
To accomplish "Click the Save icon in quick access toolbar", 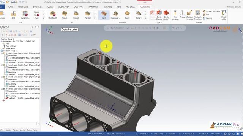I will 4,2.
